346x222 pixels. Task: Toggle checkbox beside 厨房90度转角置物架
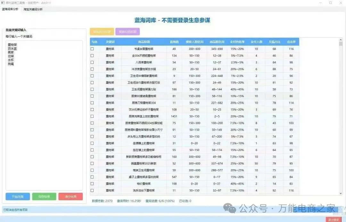(92, 96)
